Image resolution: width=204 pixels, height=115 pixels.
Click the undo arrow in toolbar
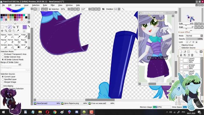[x=35, y=9]
